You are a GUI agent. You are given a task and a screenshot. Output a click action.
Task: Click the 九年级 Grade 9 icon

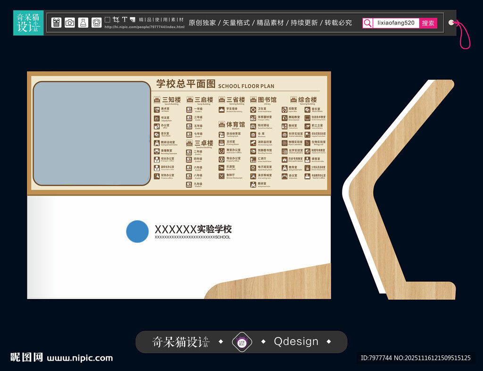pos(189,184)
